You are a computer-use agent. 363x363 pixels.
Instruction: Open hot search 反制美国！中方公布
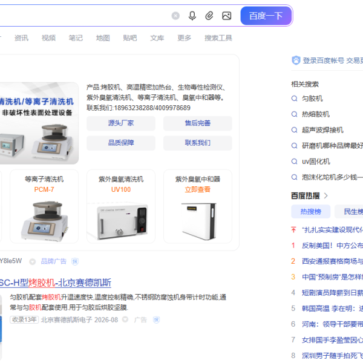click(332, 246)
